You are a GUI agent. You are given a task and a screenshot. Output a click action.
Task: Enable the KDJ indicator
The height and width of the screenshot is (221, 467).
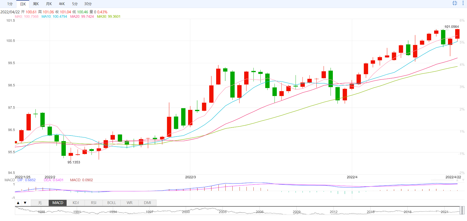click(76, 203)
